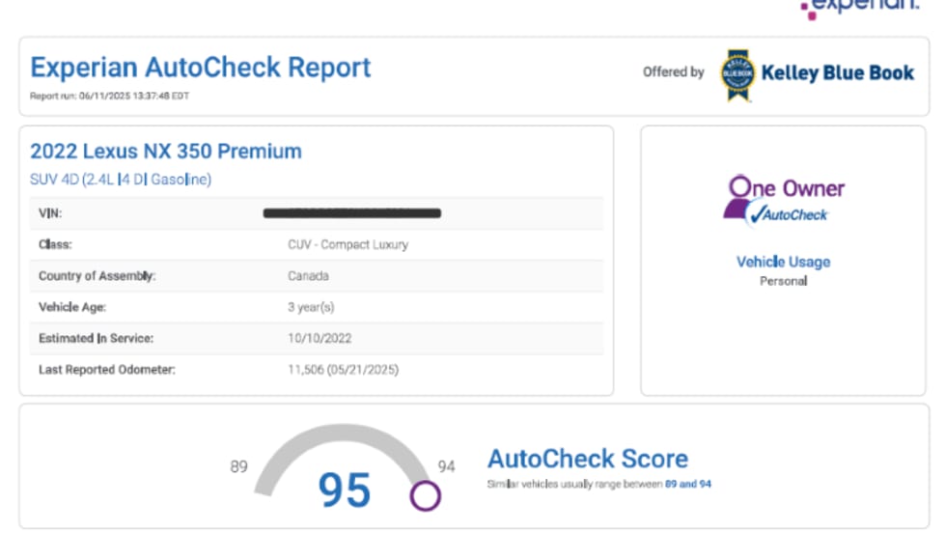This screenshot has width=946, height=533.
Task: Click the 'Vehicle Age:' label
Action: coord(72,307)
